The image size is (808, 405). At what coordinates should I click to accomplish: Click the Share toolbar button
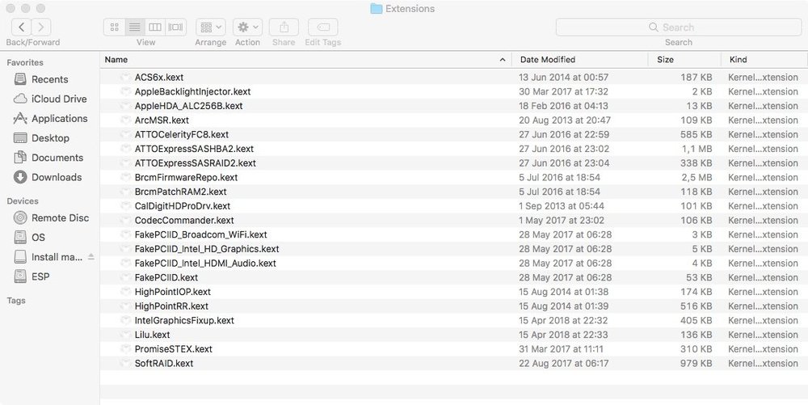tap(284, 27)
